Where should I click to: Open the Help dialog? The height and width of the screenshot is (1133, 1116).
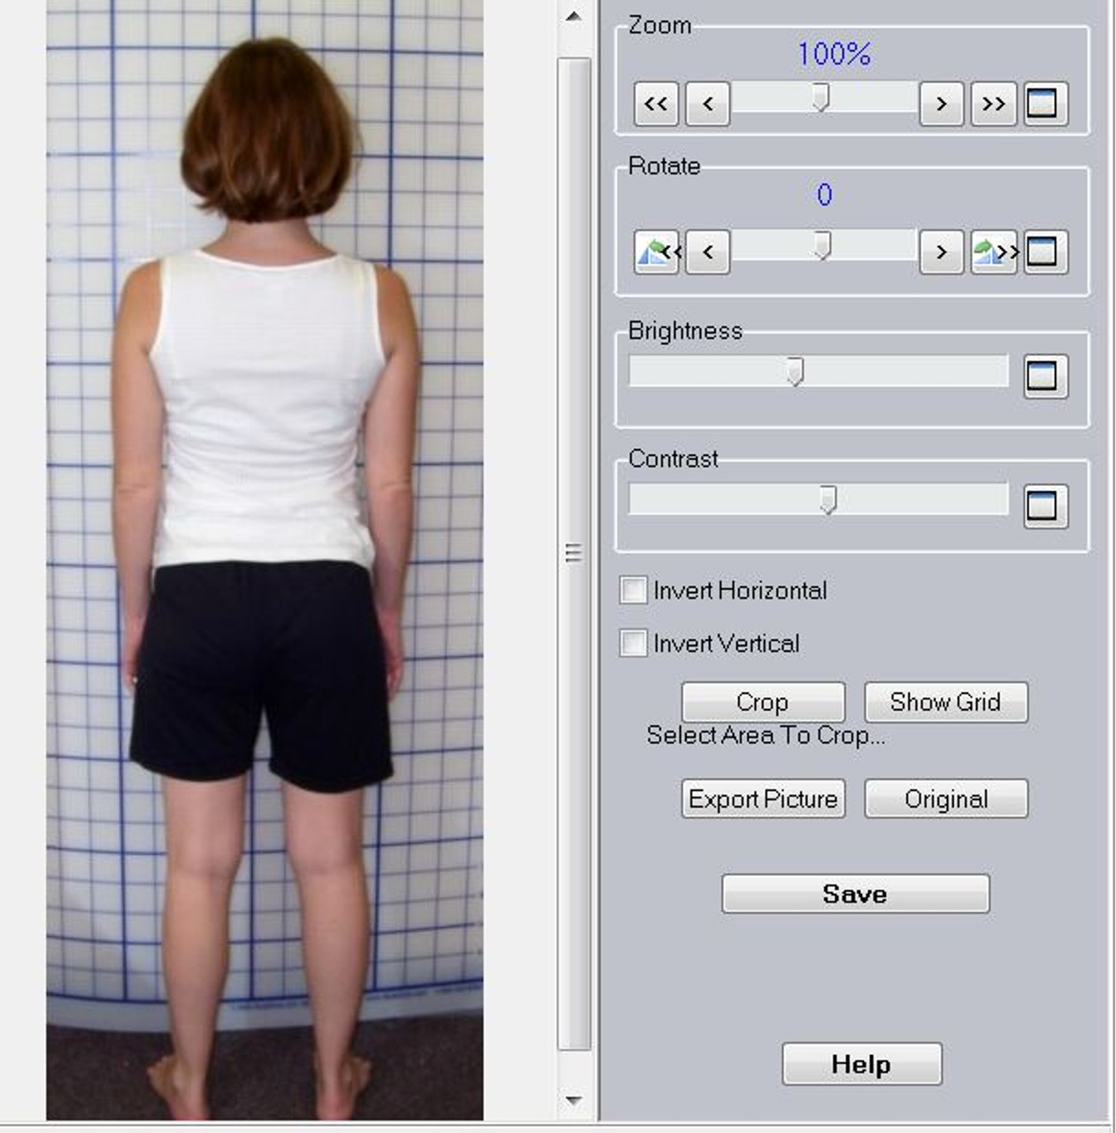click(860, 1064)
